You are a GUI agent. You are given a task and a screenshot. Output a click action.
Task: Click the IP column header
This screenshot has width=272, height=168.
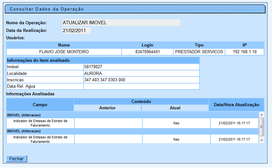(x=245, y=45)
